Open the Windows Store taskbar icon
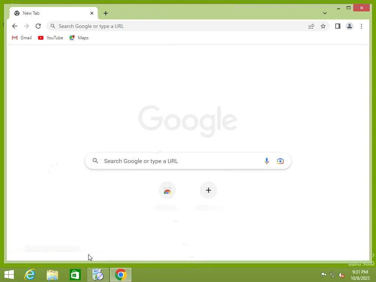This screenshot has height=282, width=376. (75, 275)
